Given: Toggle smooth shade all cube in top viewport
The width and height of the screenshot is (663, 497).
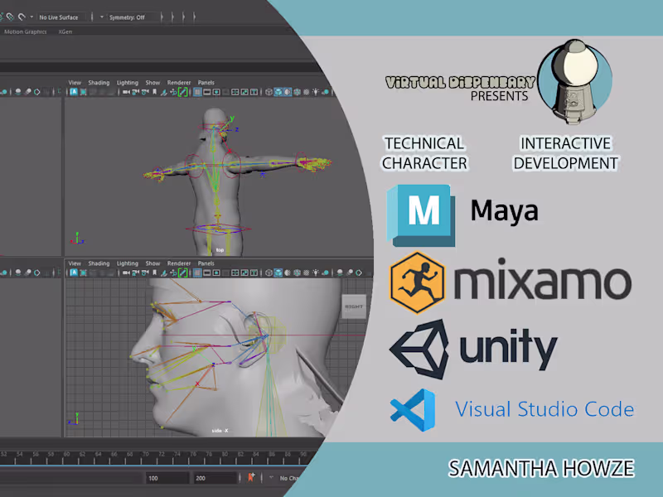Looking at the screenshot, I should click(x=278, y=92).
